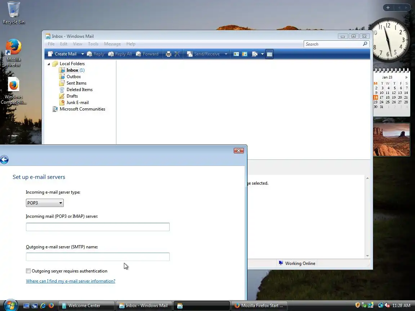Click the Forward toolbar button

click(147, 54)
